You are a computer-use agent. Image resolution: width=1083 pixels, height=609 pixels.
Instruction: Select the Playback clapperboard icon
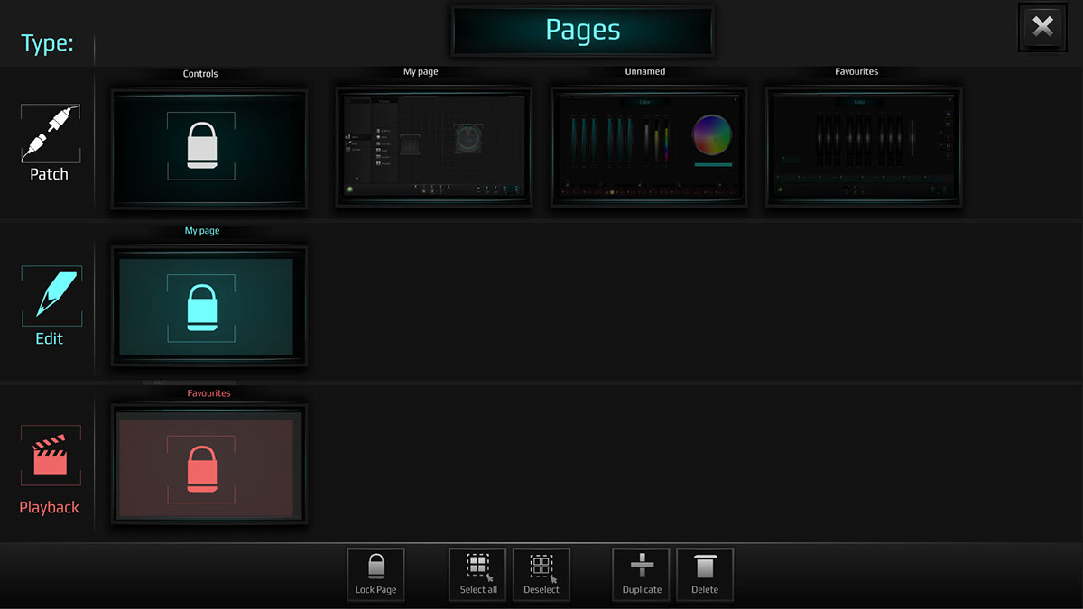tap(51, 456)
